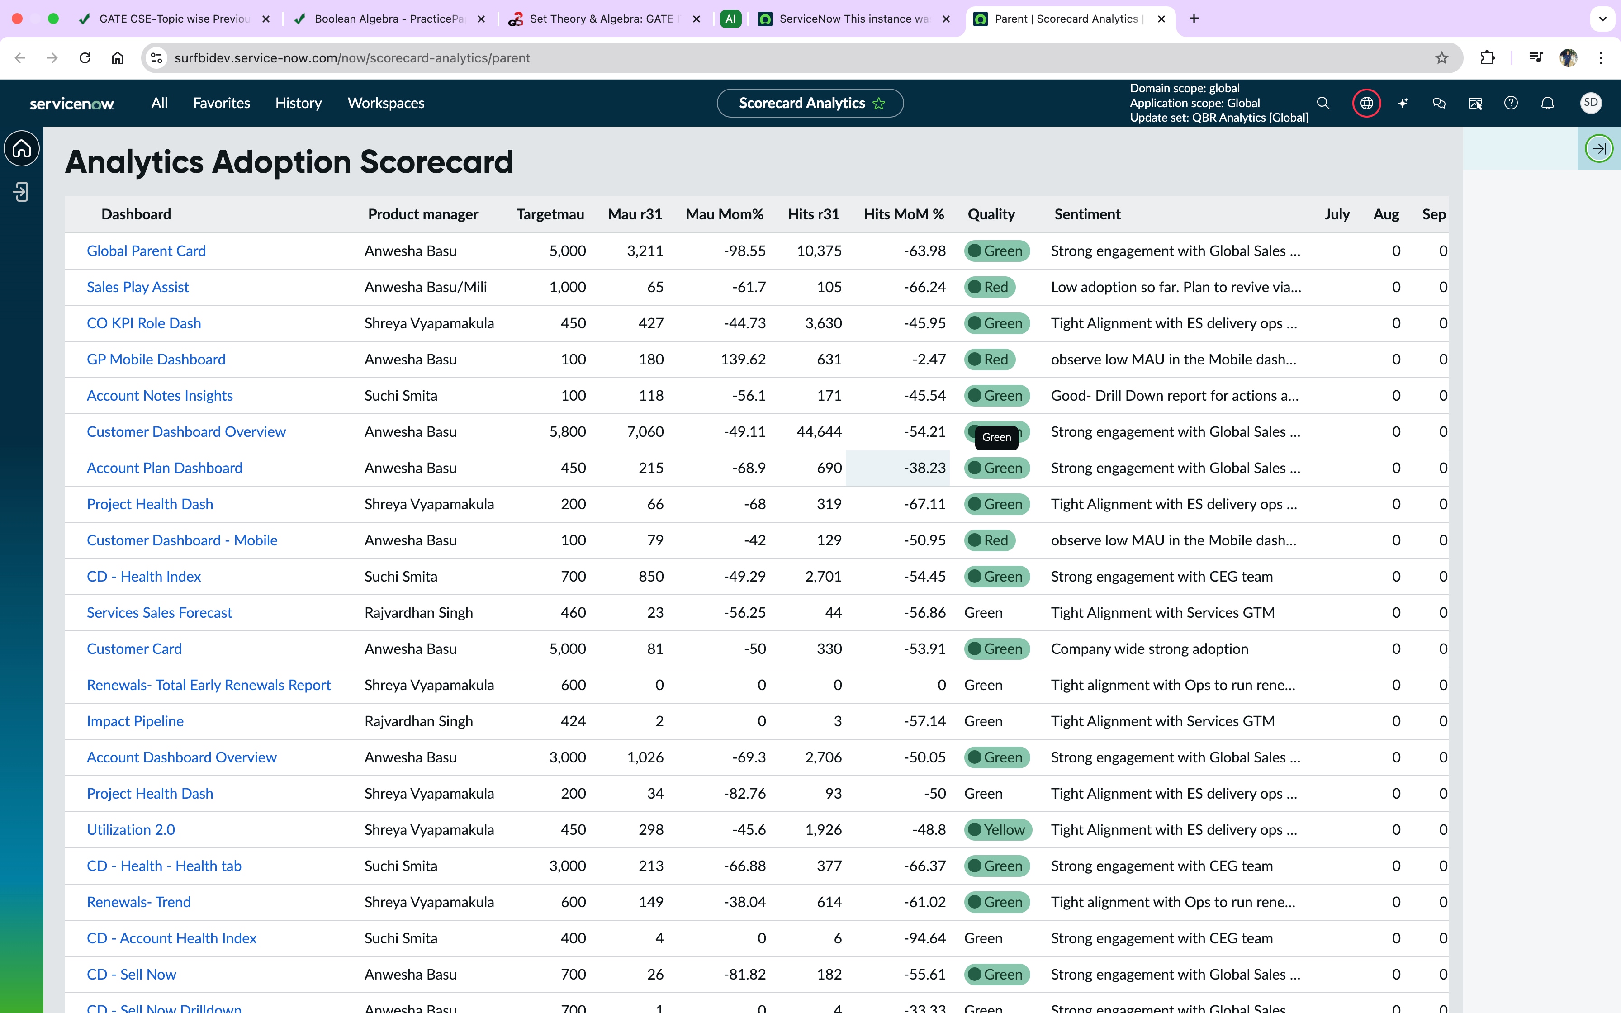Click the sparkle AI assistant icon
This screenshot has width=1621, height=1013.
[x=1403, y=103]
